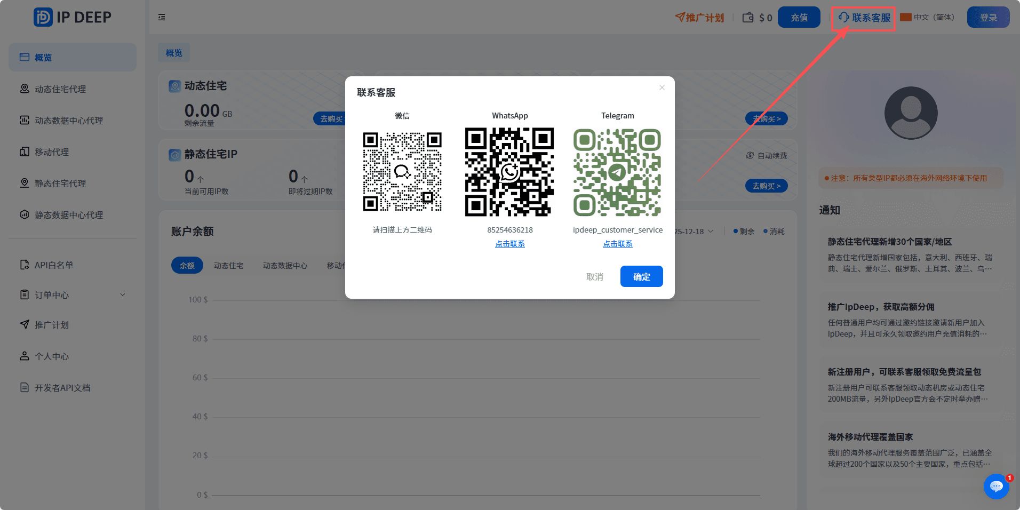Click the 动态住宅代理 sidebar icon
The width and height of the screenshot is (1020, 510).
click(x=25, y=89)
